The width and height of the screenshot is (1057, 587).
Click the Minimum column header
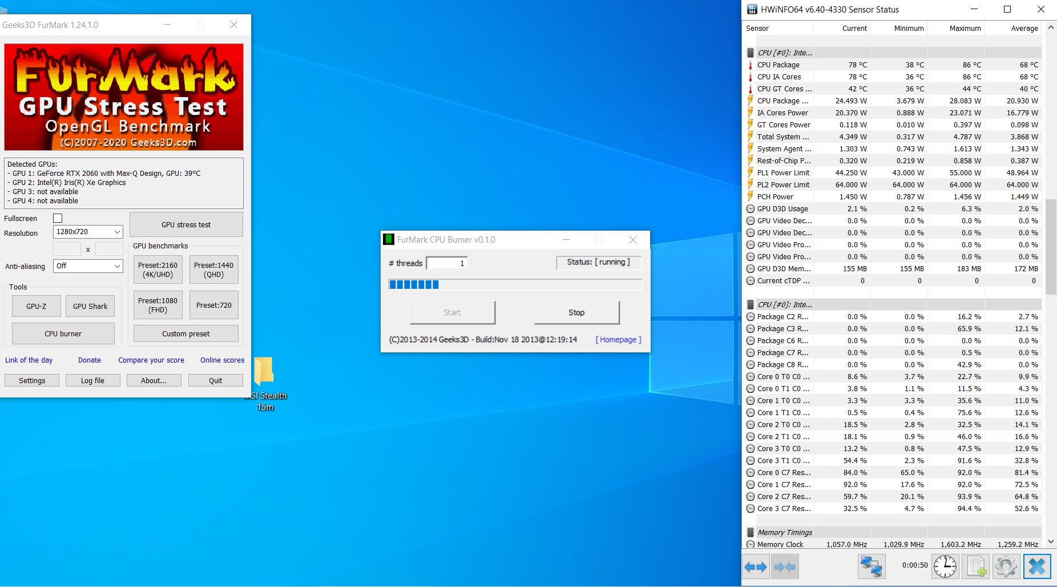[899, 29]
